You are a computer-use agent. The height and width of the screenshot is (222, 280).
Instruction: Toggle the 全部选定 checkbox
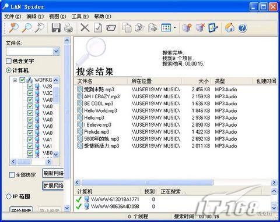12,175
